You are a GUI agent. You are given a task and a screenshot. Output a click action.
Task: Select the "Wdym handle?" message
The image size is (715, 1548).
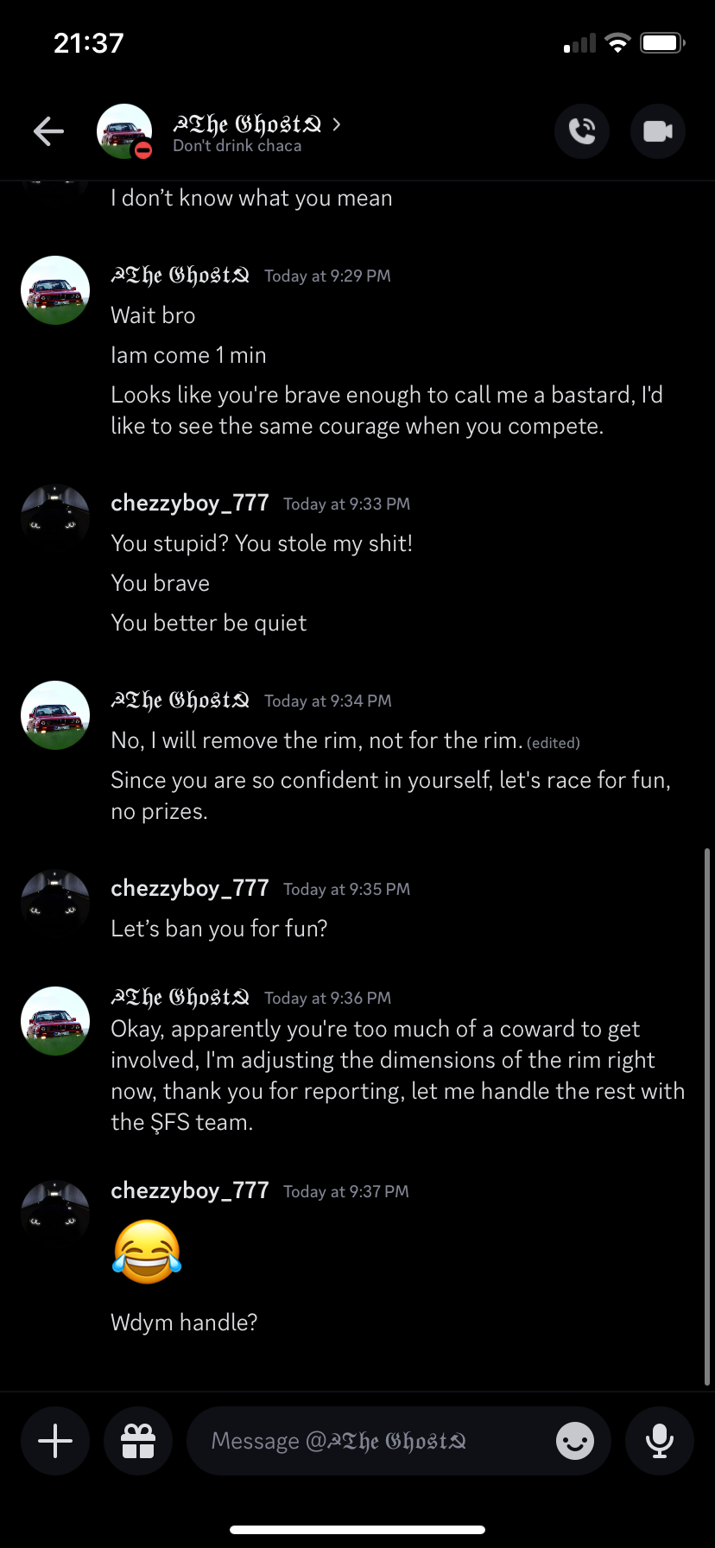tap(184, 1323)
